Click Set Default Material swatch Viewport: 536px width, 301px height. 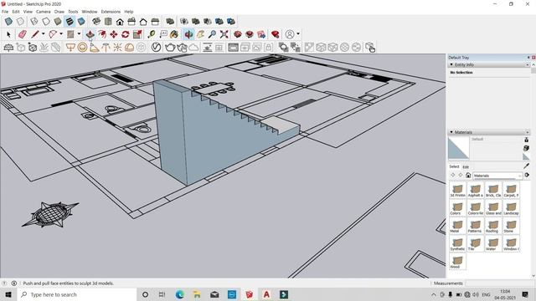click(x=526, y=156)
